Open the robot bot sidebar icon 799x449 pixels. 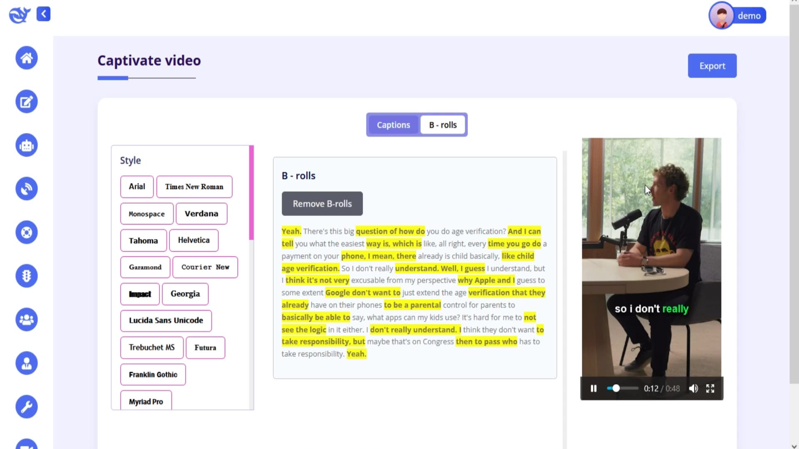(x=27, y=145)
